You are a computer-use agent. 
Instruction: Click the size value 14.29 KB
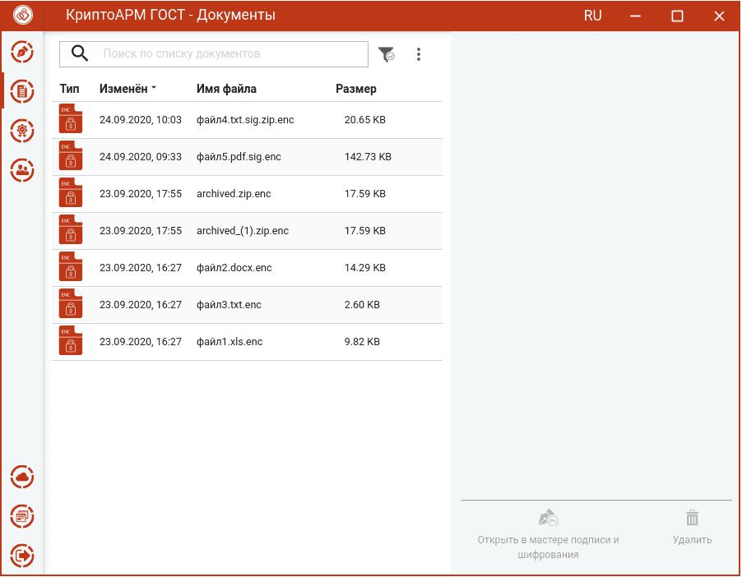(365, 268)
